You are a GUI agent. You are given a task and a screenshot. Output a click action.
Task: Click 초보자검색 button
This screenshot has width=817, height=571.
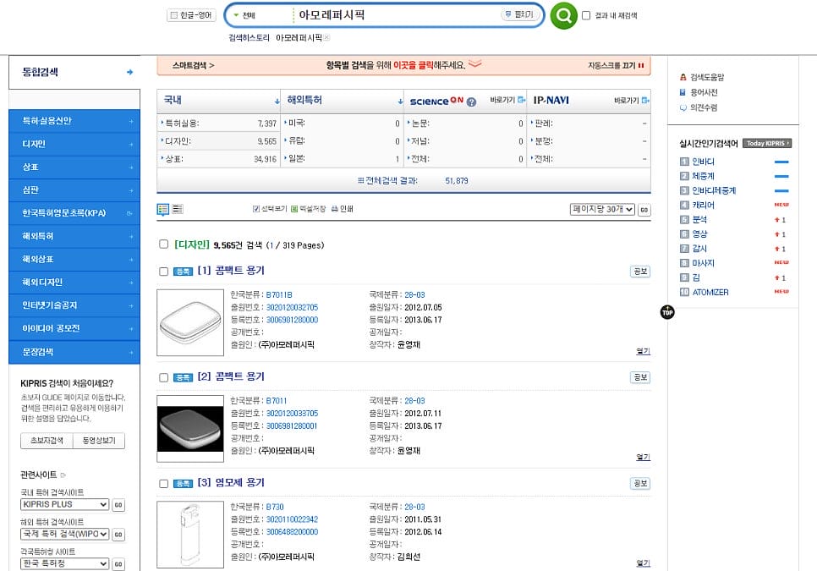[47, 441]
